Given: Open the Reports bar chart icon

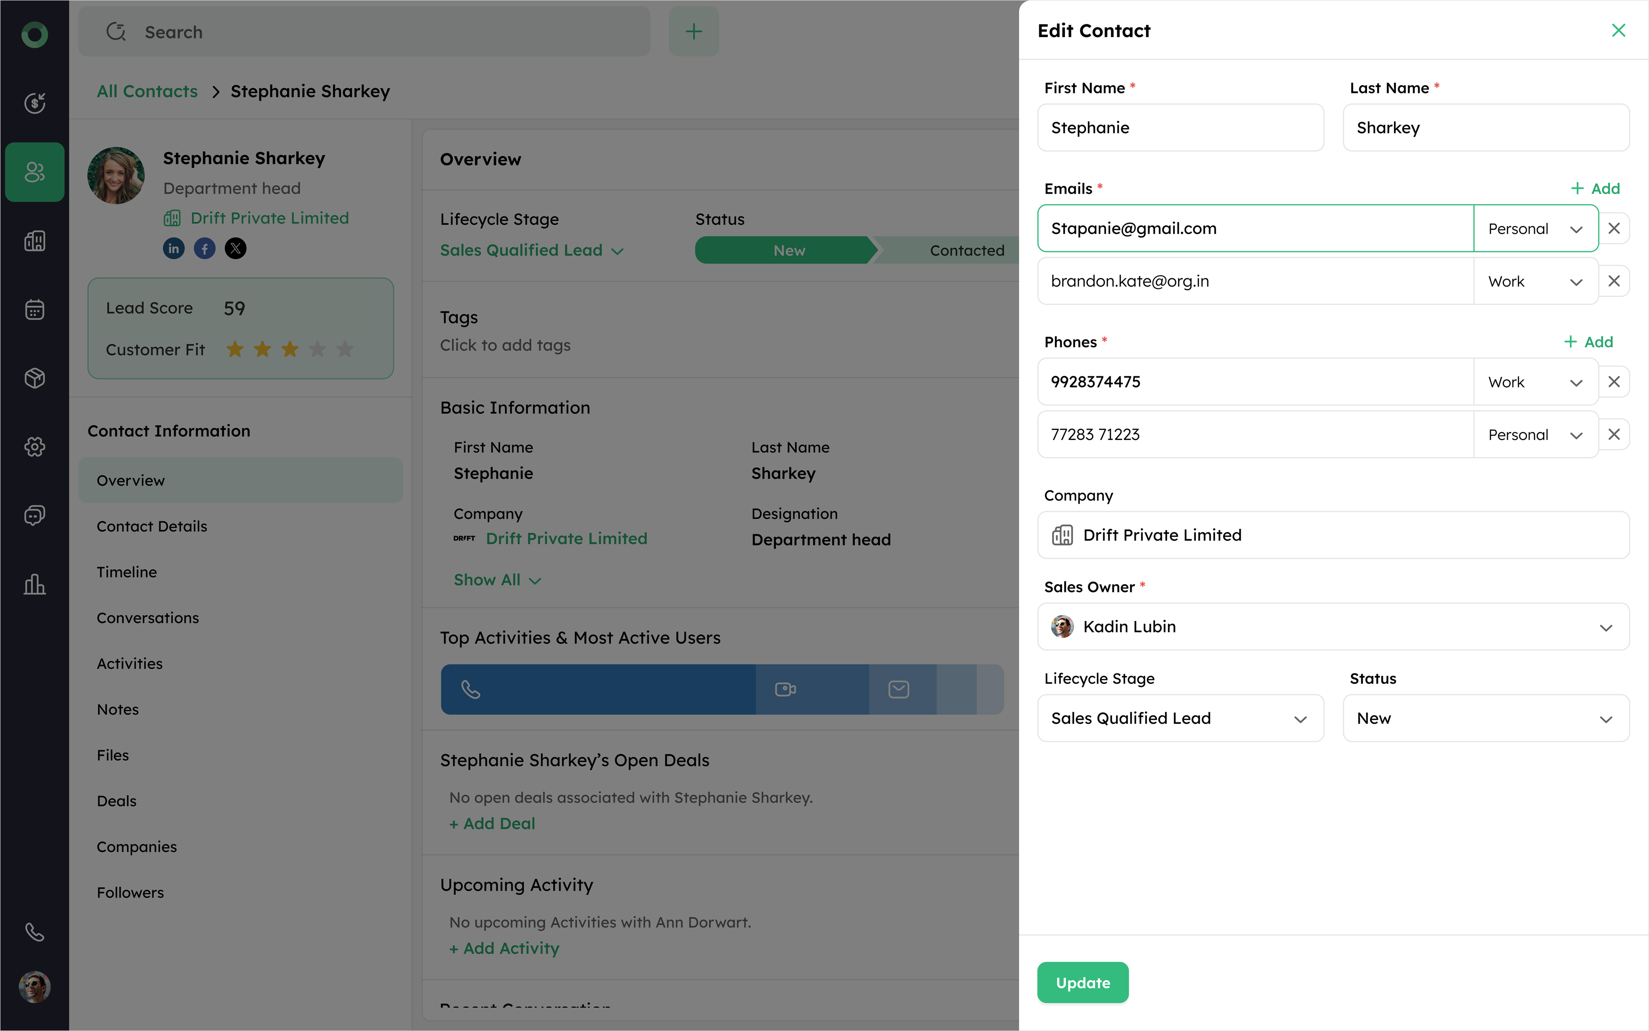Looking at the screenshot, I should (x=35, y=584).
